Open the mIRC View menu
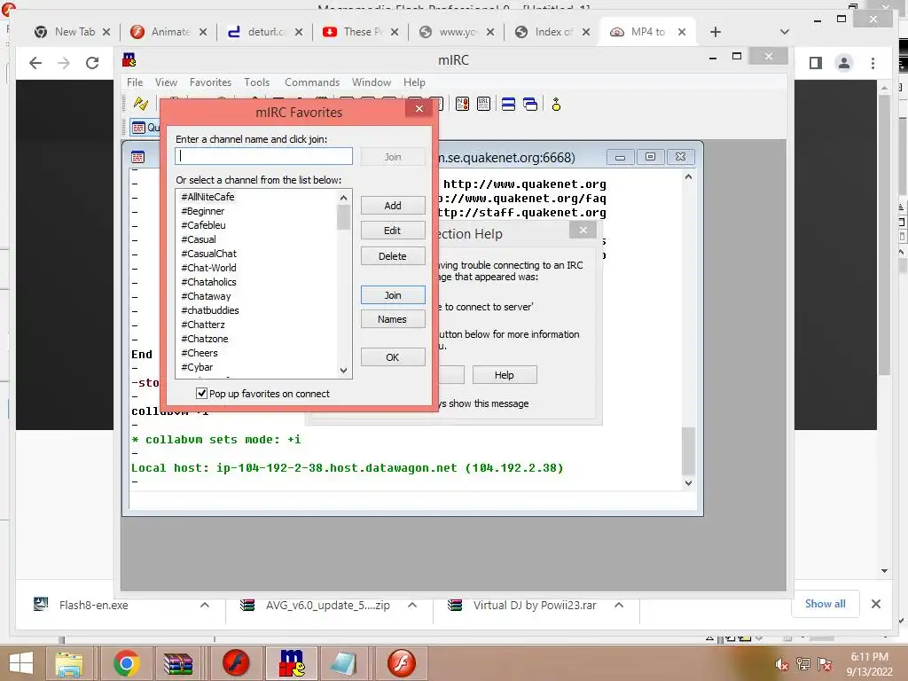The width and height of the screenshot is (908, 681). [x=166, y=82]
